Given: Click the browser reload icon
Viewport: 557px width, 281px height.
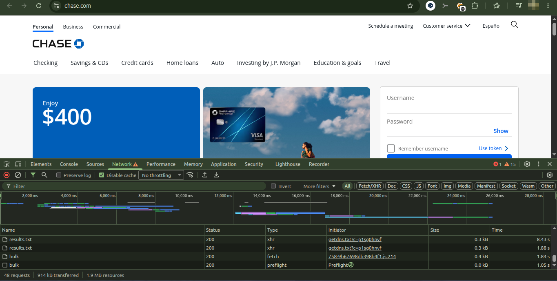Looking at the screenshot, I should pos(39,6).
